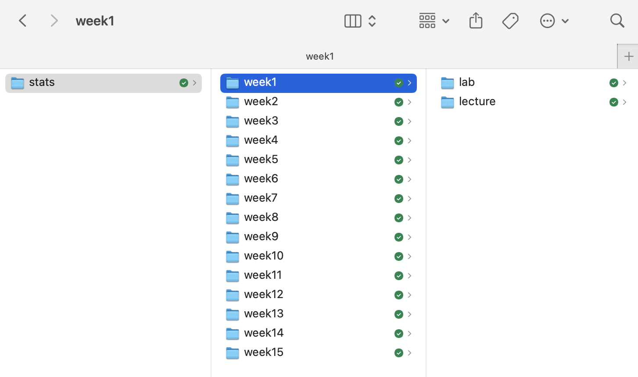Add a new tab with plus button
Image resolution: width=638 pixels, height=377 pixels.
point(628,56)
